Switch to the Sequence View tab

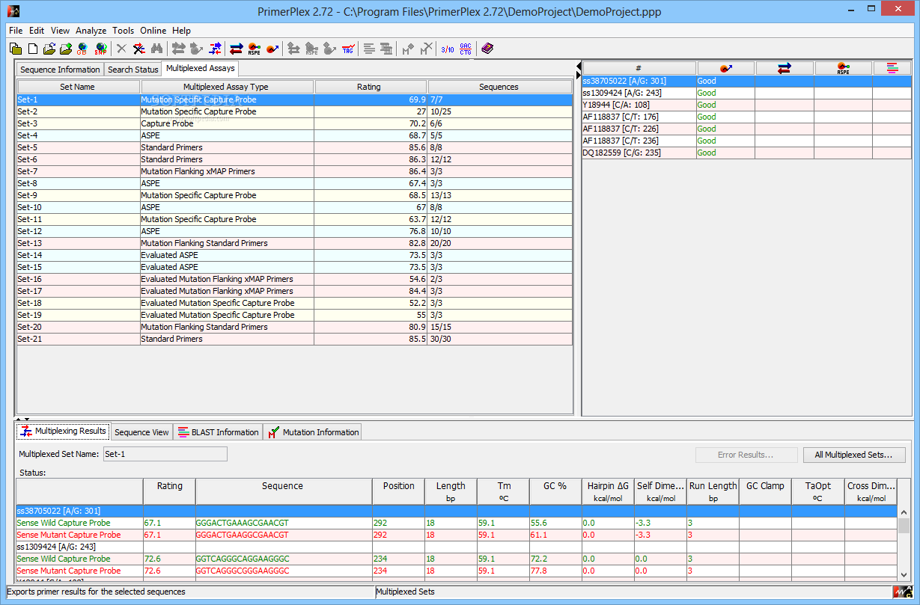[141, 432]
